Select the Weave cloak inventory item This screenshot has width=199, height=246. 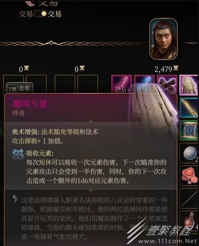point(189,85)
